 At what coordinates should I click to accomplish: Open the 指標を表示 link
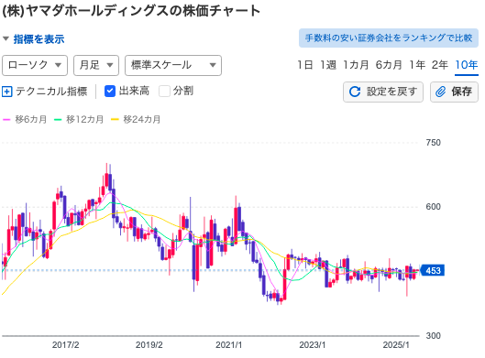(x=39, y=39)
